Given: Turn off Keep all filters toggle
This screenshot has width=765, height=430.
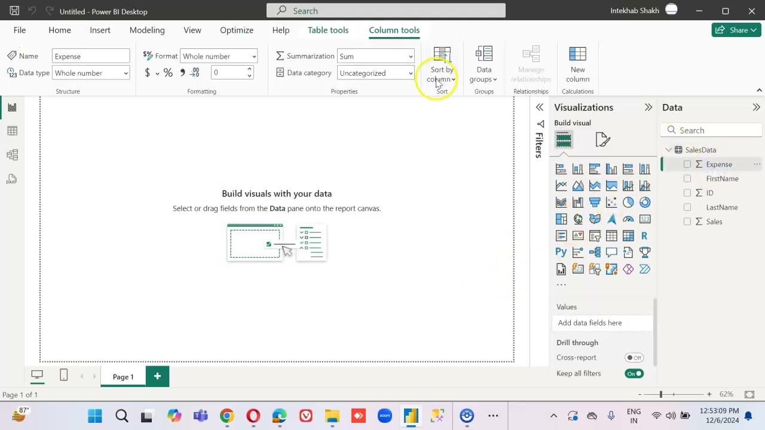Looking at the screenshot, I should tap(634, 373).
